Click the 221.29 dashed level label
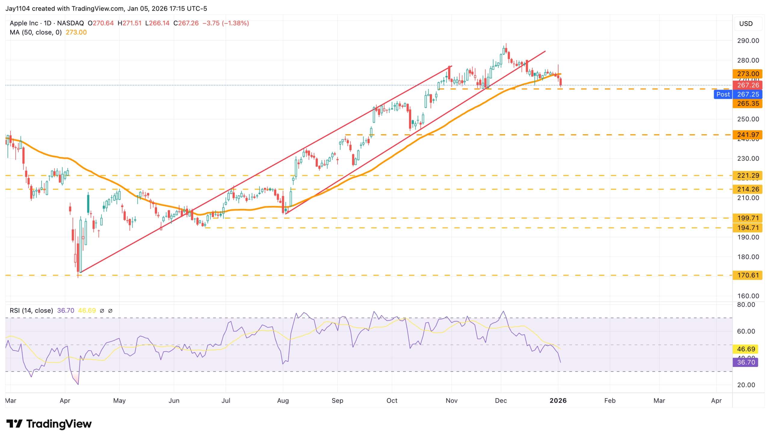Viewport: 770px width, 440px height. (x=747, y=176)
